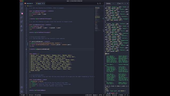Screen dimensions: 170x96
Task: Click the panel position chevron icon
Action: click(125, 3)
